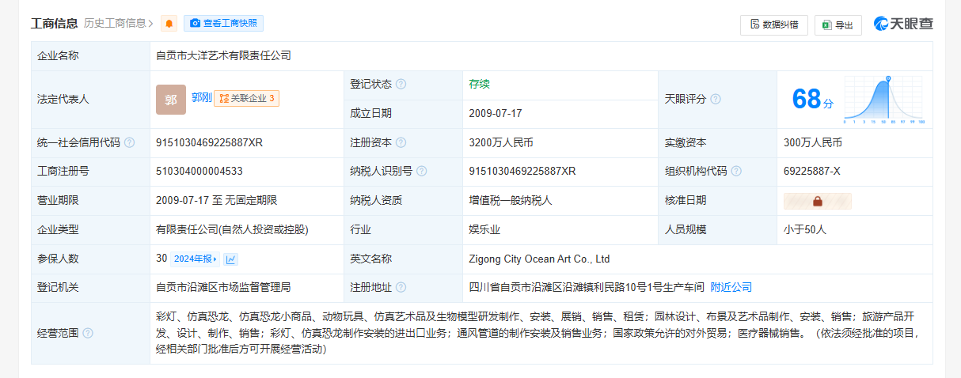This screenshot has width=961, height=378.
Task: Click help icon next to 注册资本
Action: [401, 143]
